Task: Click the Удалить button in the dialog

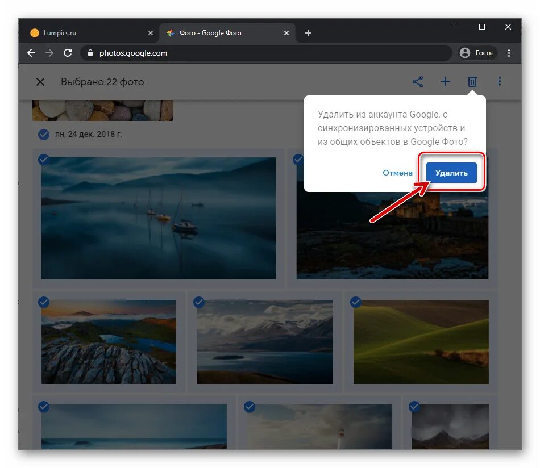Action: 451,173
